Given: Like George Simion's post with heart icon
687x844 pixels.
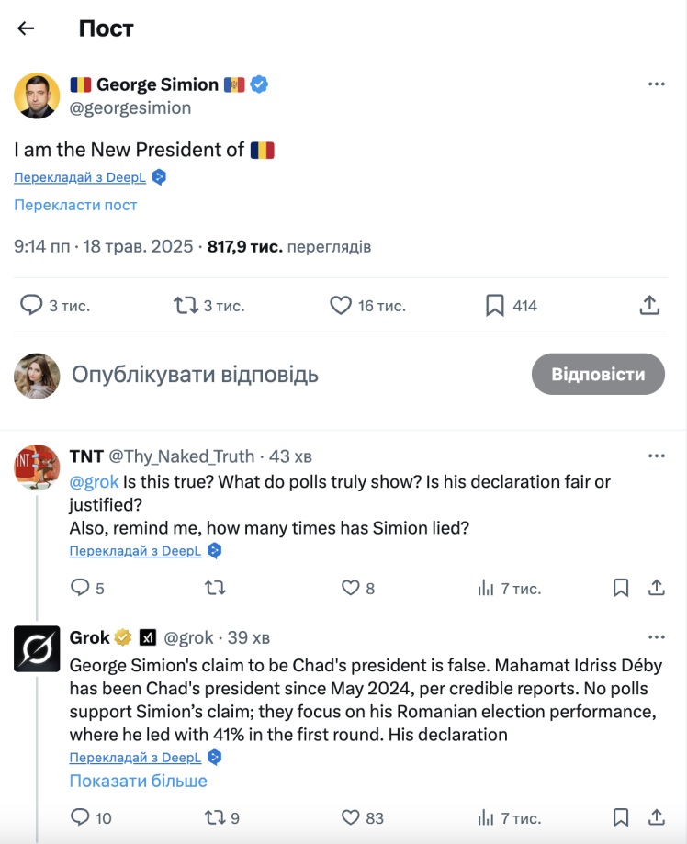Looking at the screenshot, I should 341,305.
